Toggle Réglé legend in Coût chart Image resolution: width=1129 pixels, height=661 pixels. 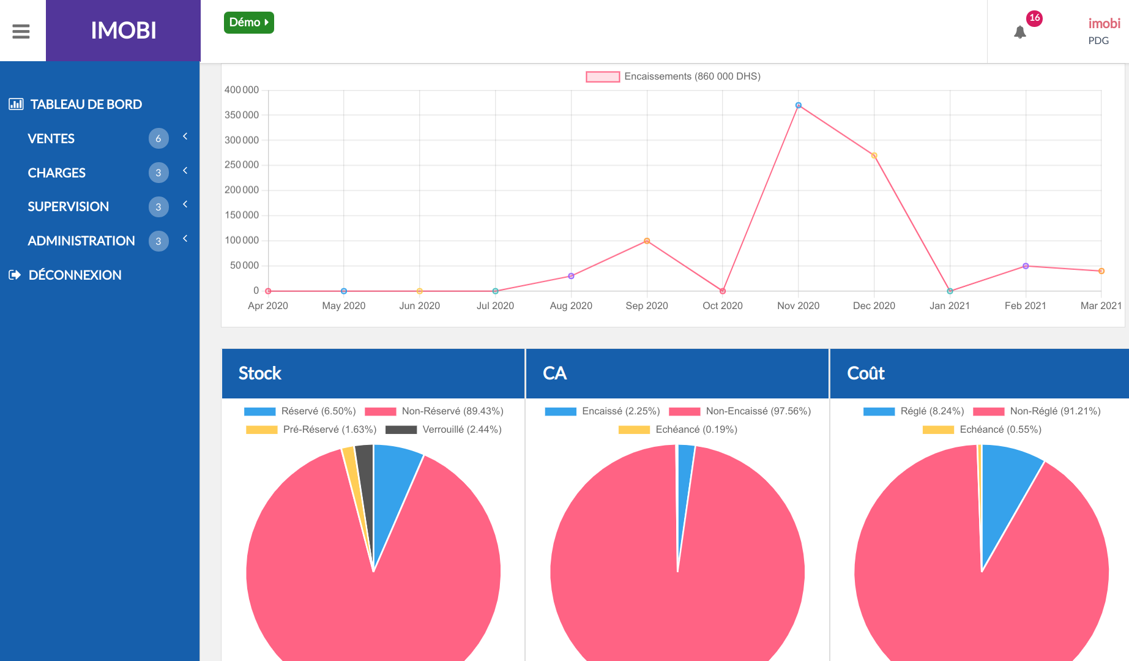coord(914,411)
